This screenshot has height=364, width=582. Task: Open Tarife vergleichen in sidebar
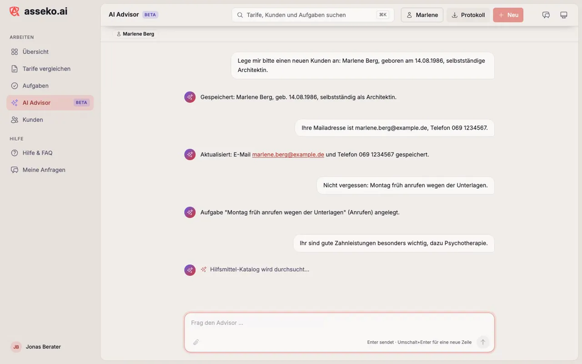point(50,69)
